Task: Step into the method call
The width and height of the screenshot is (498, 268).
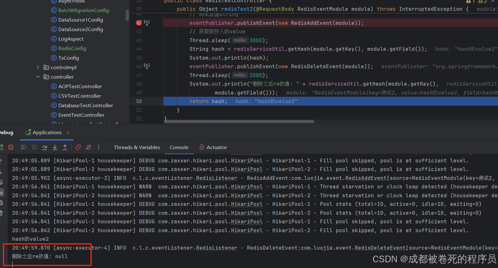Action: coord(55,147)
